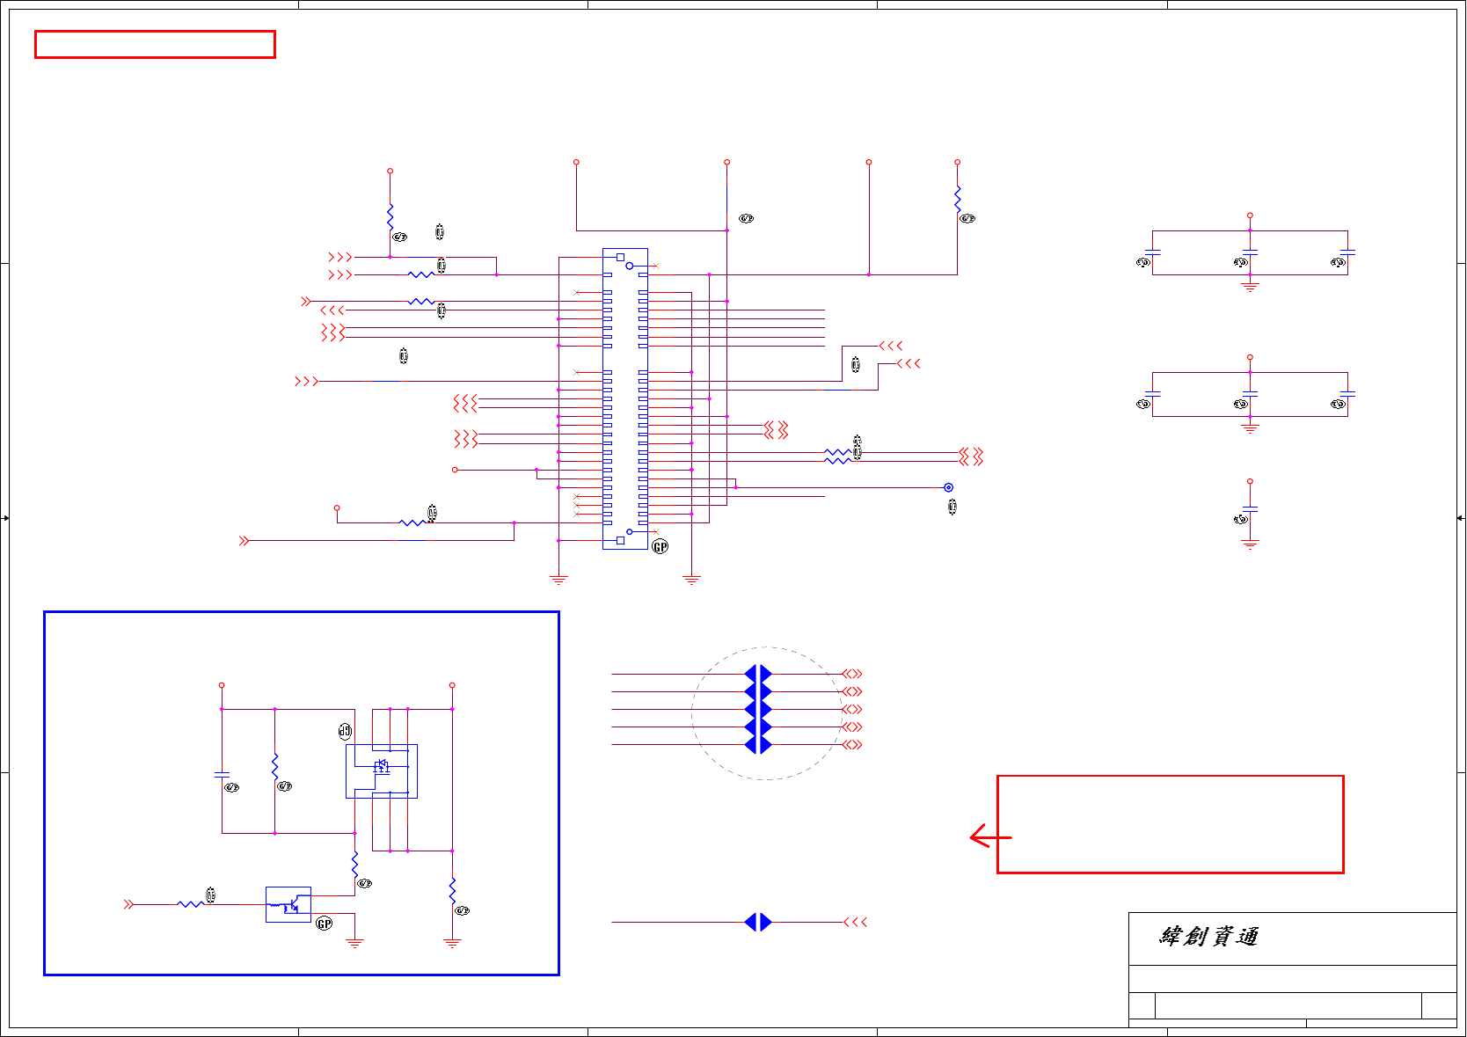Click the off-page input arrow before the transistor base resistor

128,904
